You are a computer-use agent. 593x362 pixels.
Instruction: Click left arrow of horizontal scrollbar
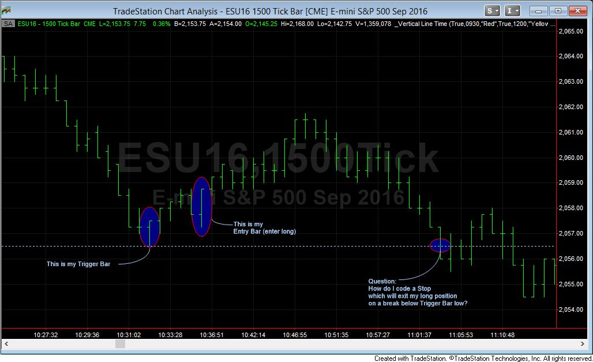tap(6, 344)
